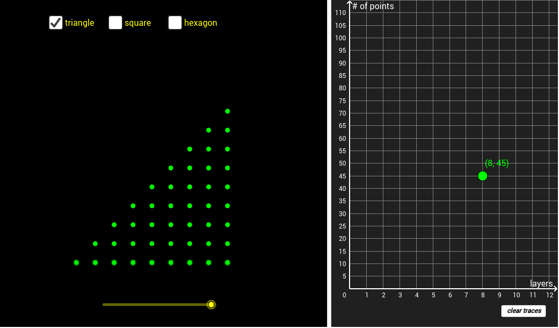Screen dimensions: 559x328
Task: Uncheck the triangle checkbox
Action: [x=56, y=23]
